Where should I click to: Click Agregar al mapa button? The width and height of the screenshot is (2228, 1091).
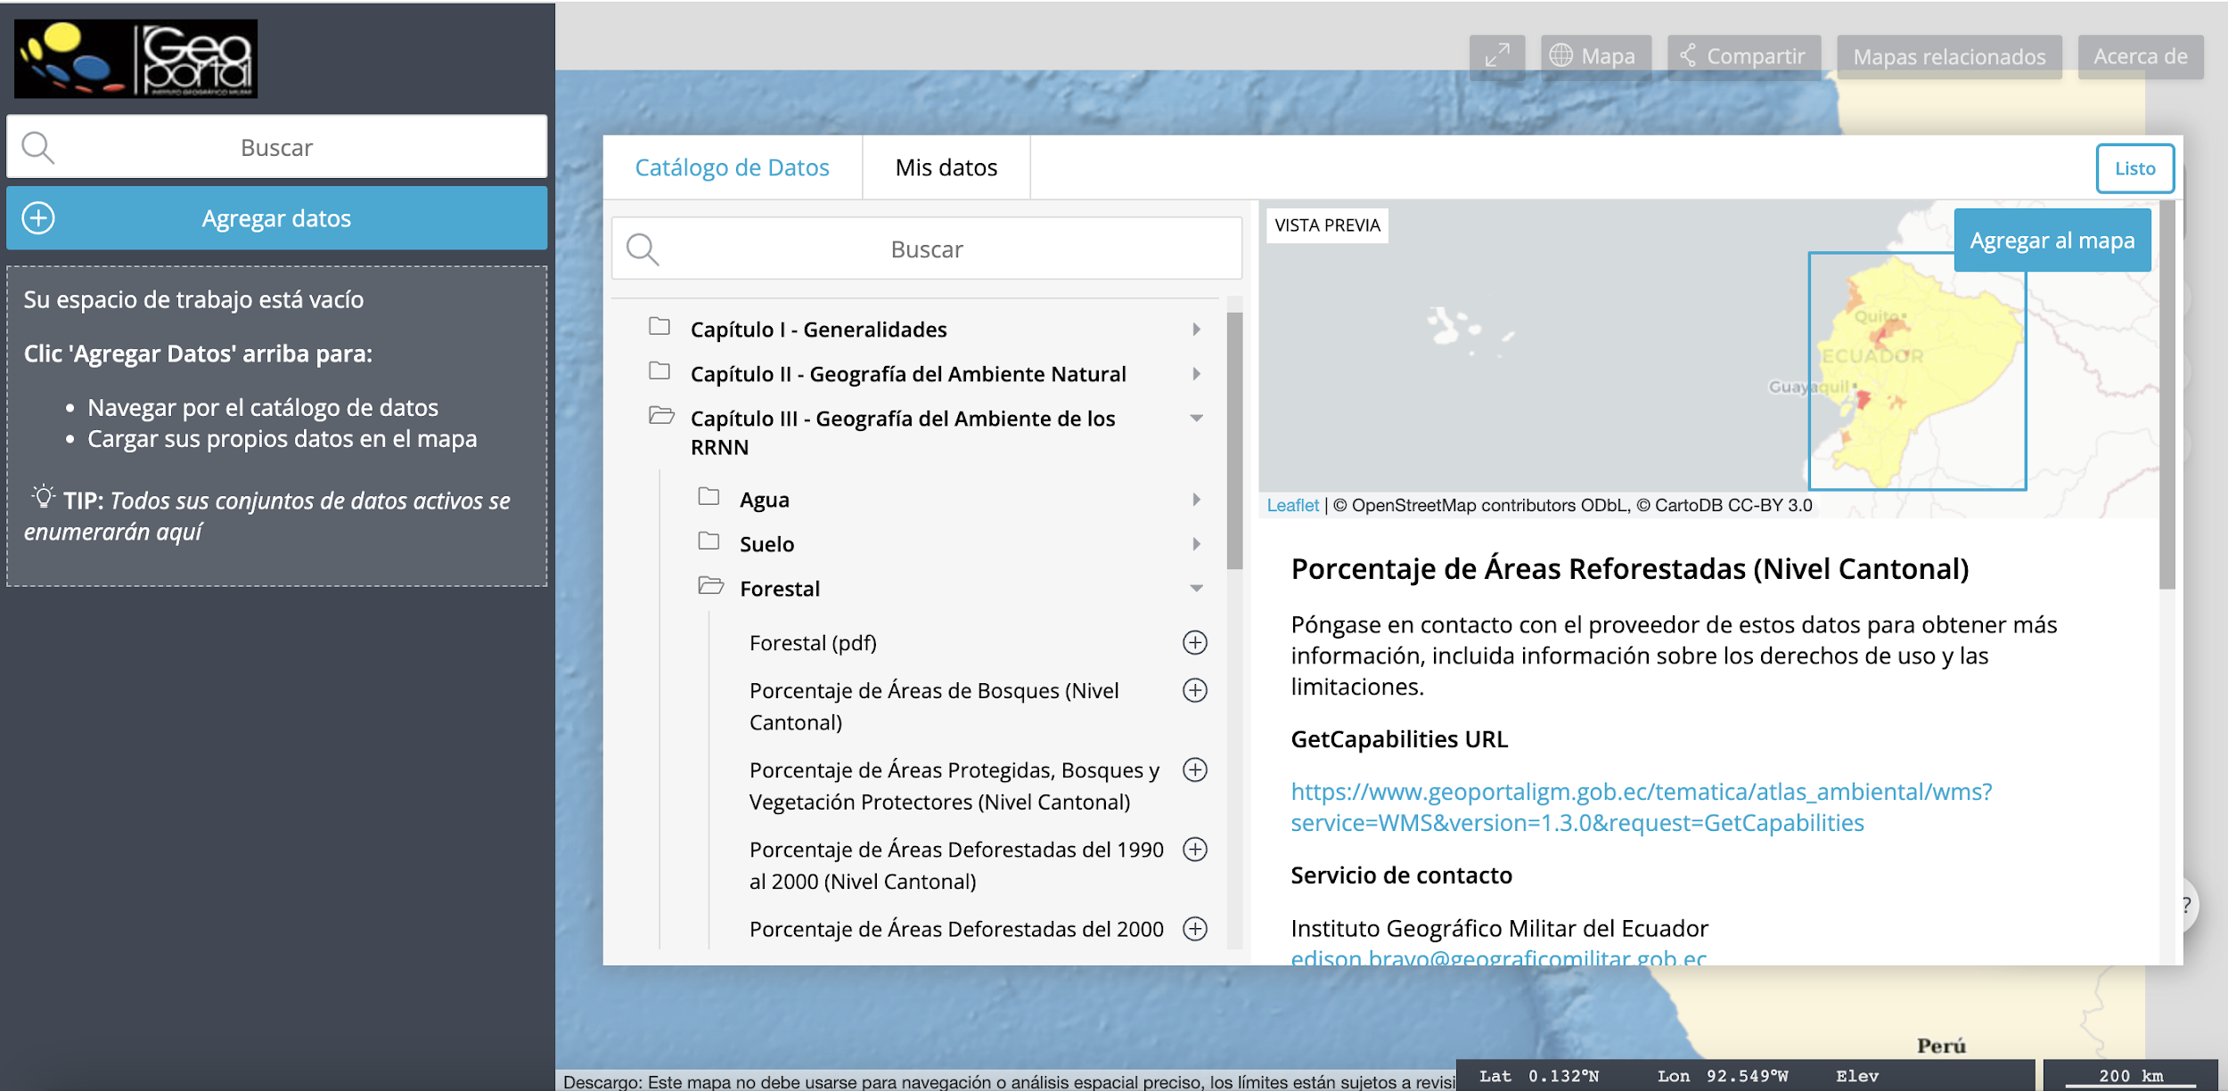click(x=2052, y=240)
